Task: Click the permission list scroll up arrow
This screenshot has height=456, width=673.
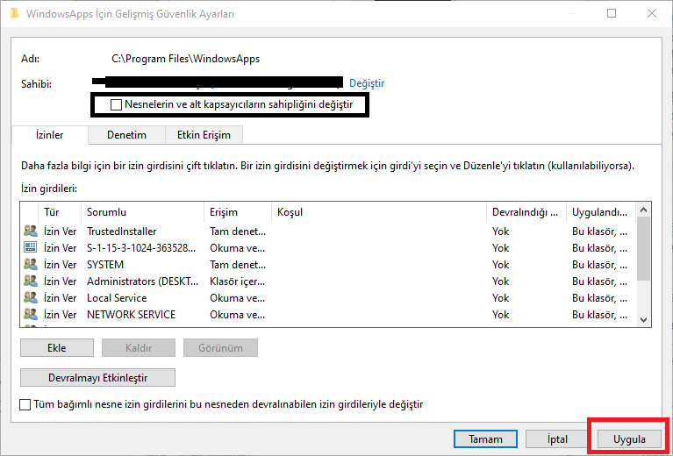Action: pyautogui.click(x=643, y=210)
